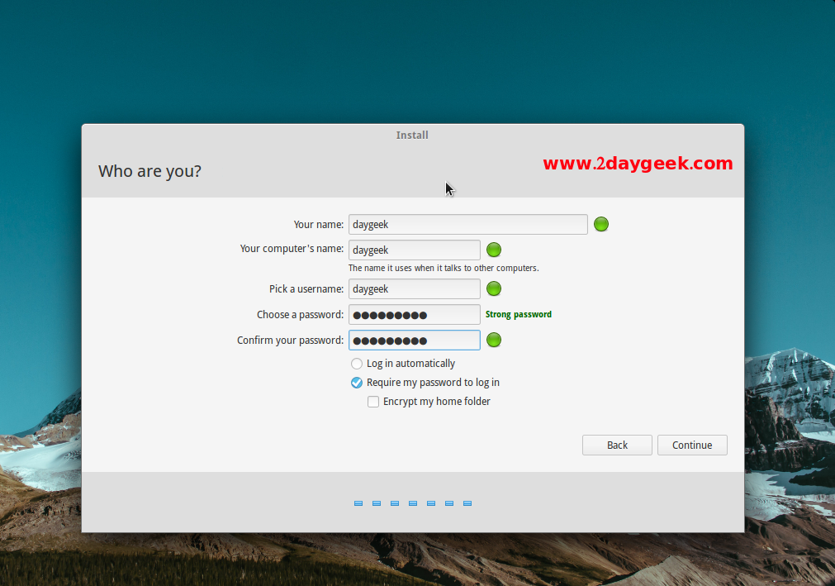The image size is (835, 586).
Task: Focus the Confirm your password field
Action: click(x=414, y=340)
